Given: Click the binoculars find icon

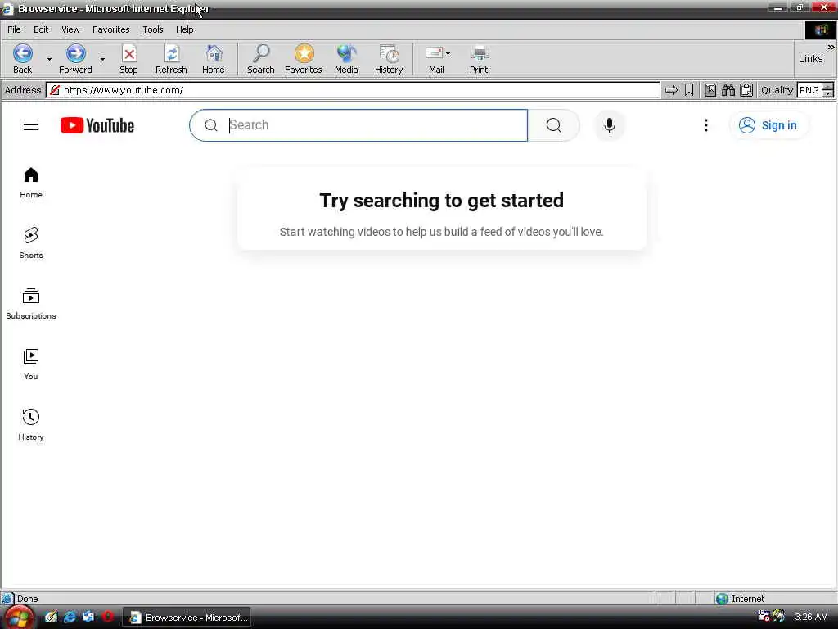Looking at the screenshot, I should (x=728, y=90).
